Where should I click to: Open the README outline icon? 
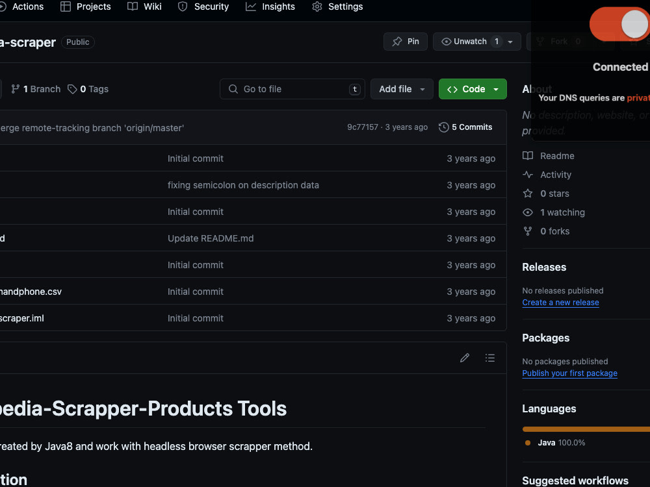[490, 358]
